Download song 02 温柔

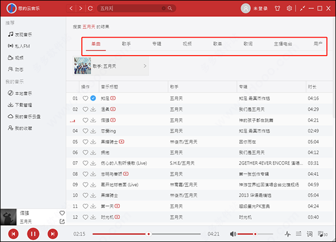93,109
